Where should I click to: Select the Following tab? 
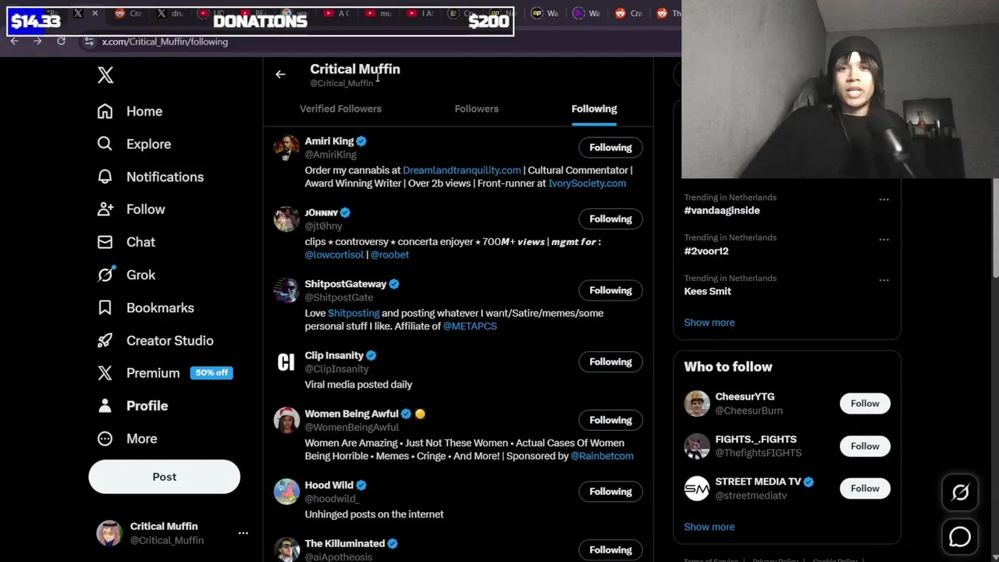(594, 108)
